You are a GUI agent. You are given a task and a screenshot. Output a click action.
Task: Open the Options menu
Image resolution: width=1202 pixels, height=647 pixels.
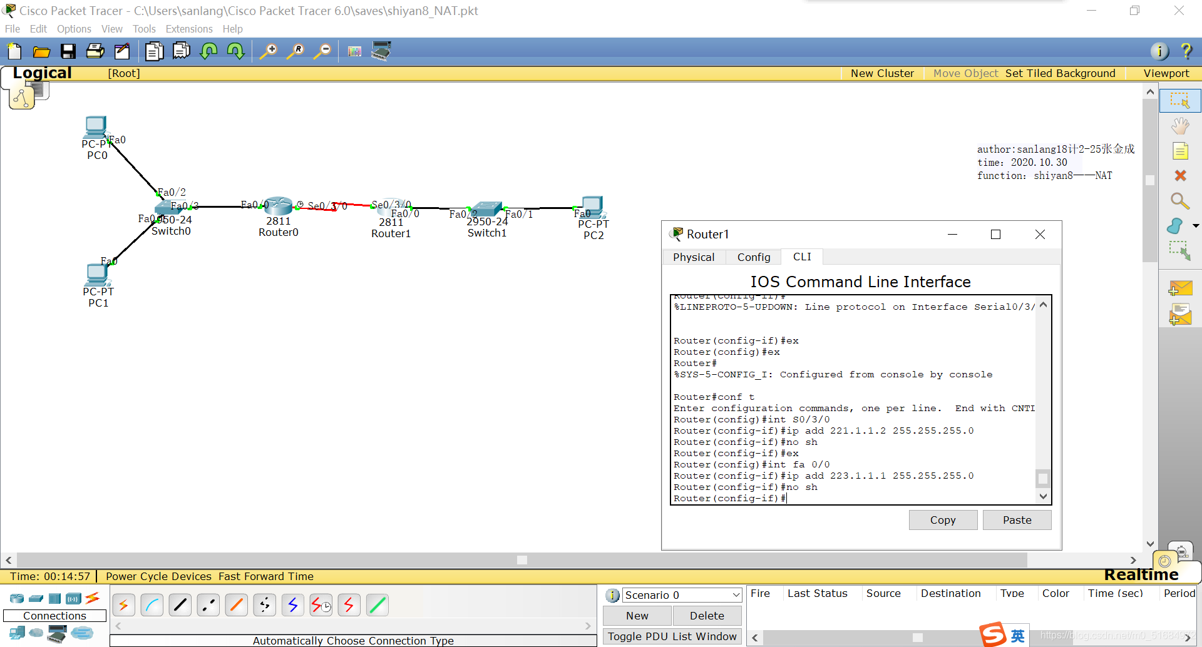click(74, 29)
